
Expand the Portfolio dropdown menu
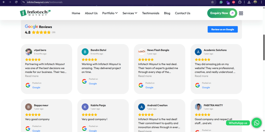(x=110, y=13)
